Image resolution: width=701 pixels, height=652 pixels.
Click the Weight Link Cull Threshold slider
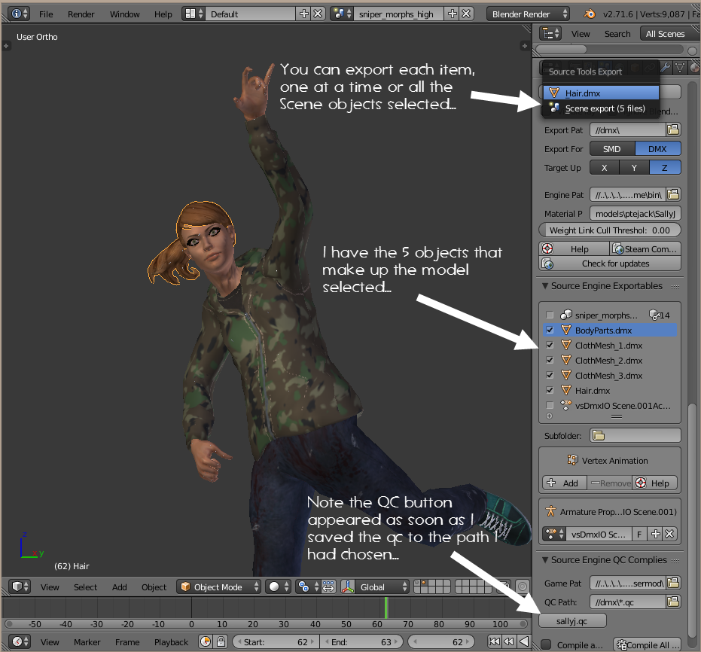(609, 230)
